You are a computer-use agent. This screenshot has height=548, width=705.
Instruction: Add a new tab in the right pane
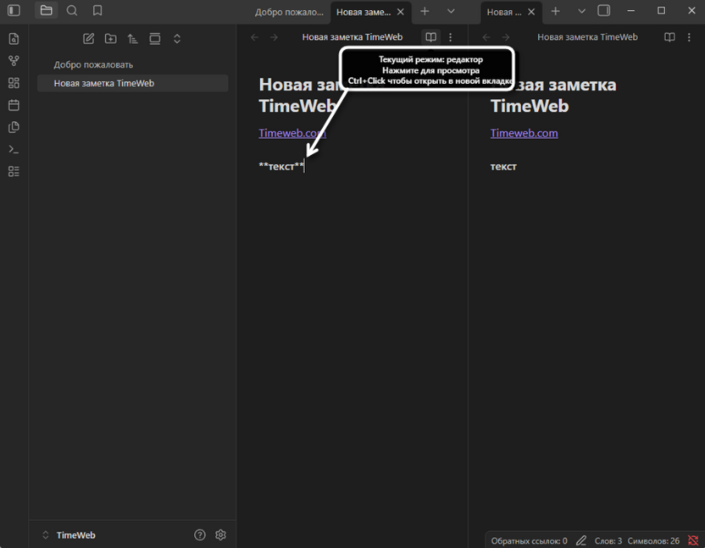[x=555, y=11]
